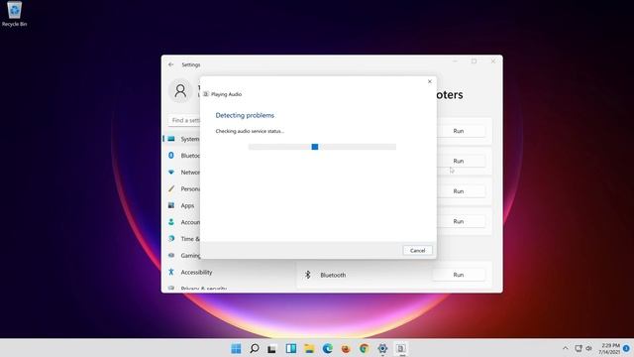Focus the Find a setting search box
Viewport: 634px width, 357px height.
click(x=184, y=120)
